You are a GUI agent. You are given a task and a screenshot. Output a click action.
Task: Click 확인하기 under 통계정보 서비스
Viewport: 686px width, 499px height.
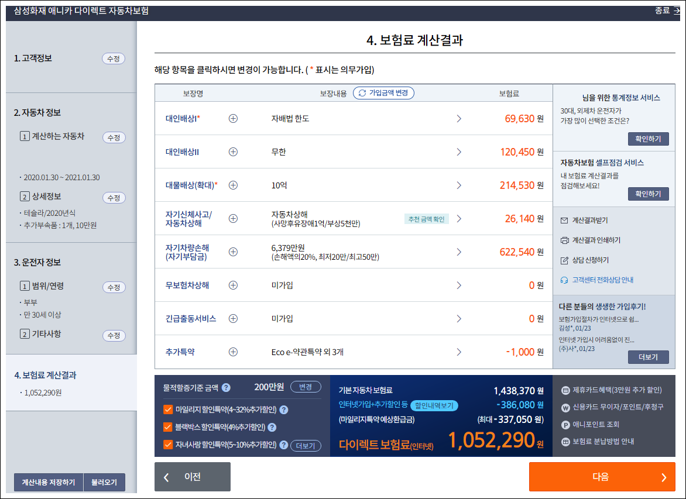coord(648,139)
